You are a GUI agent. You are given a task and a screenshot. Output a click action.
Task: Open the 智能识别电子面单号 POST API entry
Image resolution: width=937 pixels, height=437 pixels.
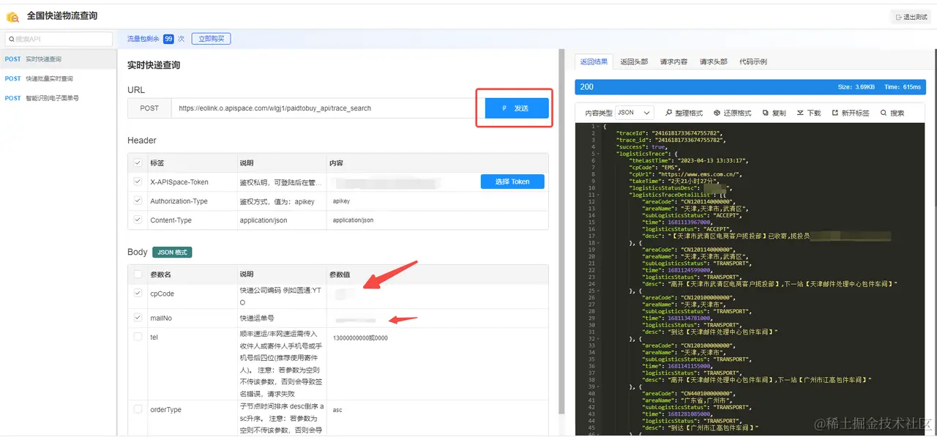(x=59, y=97)
